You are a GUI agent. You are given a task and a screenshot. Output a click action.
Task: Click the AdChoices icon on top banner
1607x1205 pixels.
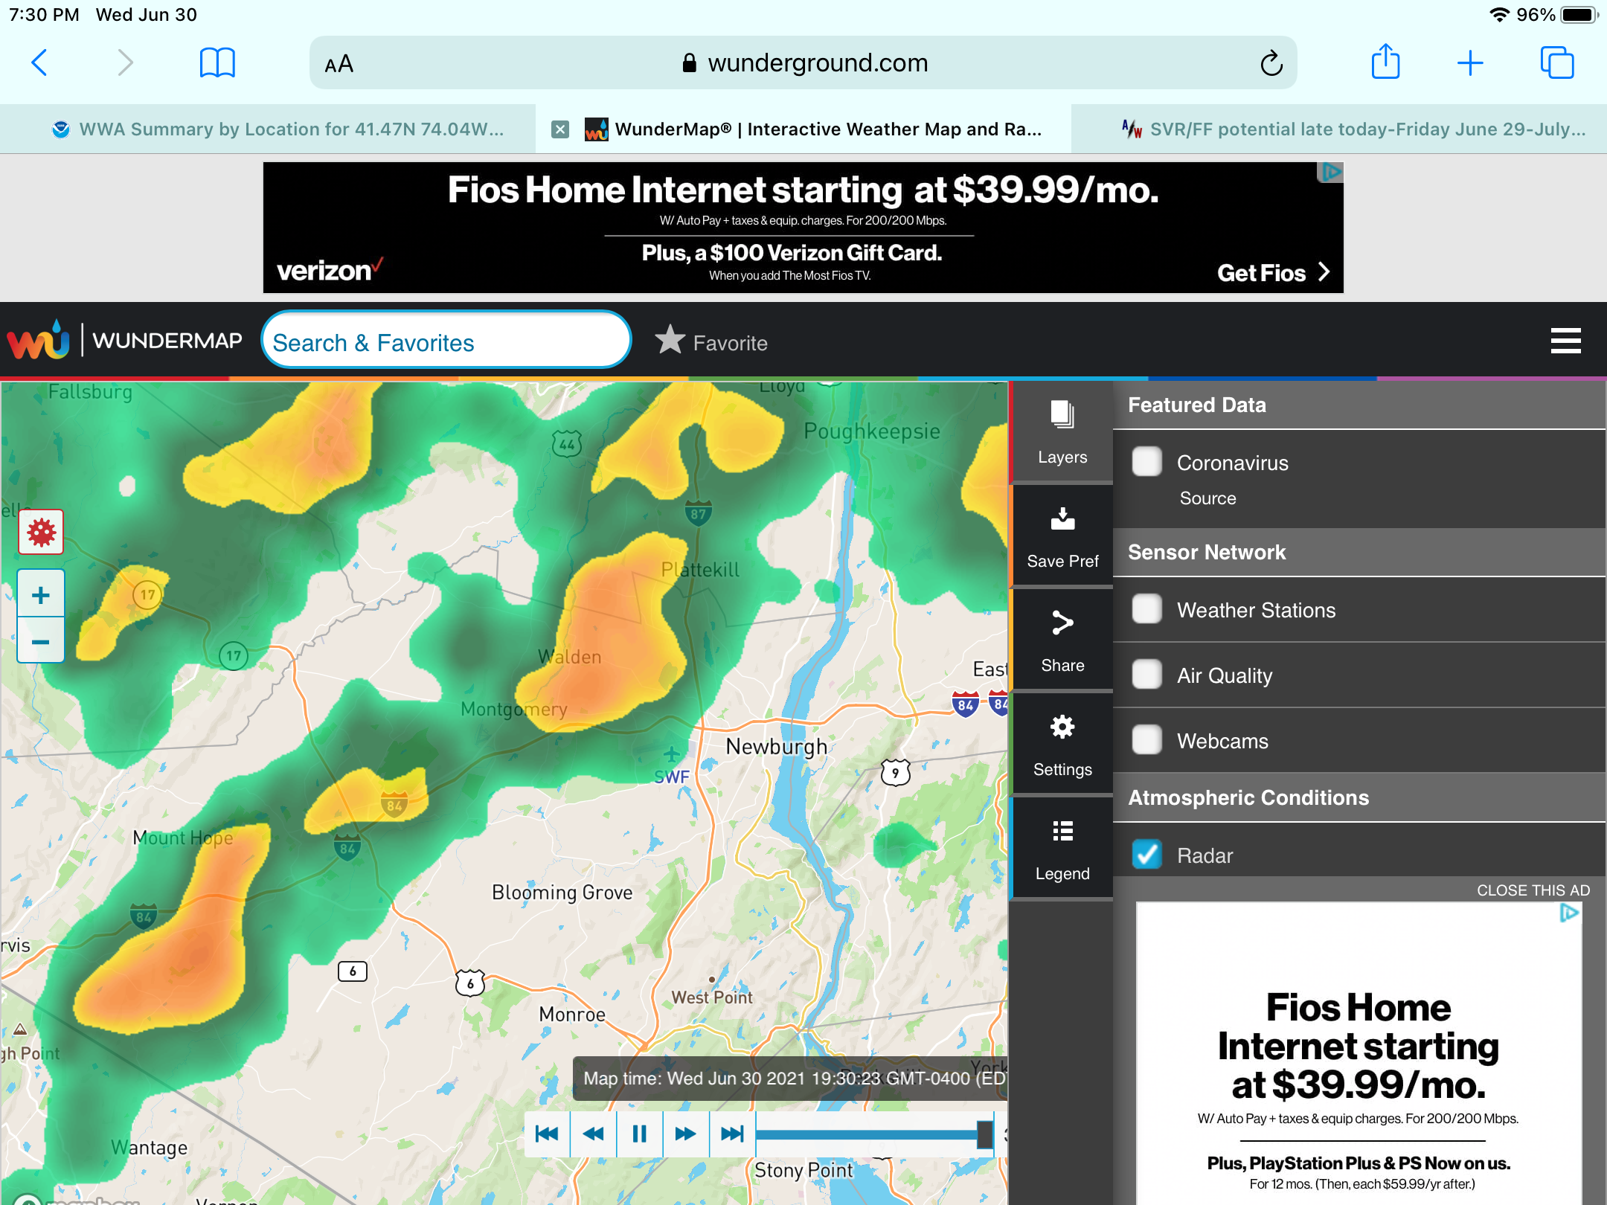point(1331,173)
